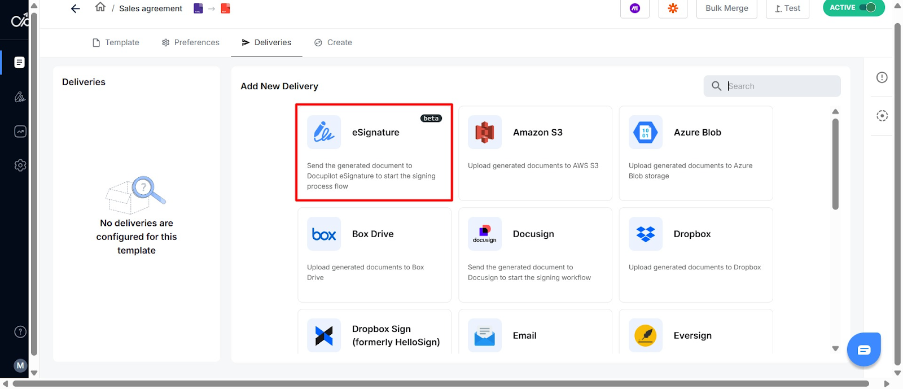The height and width of the screenshot is (389, 903).
Task: Choose Docusign delivery title
Action: pyautogui.click(x=533, y=234)
